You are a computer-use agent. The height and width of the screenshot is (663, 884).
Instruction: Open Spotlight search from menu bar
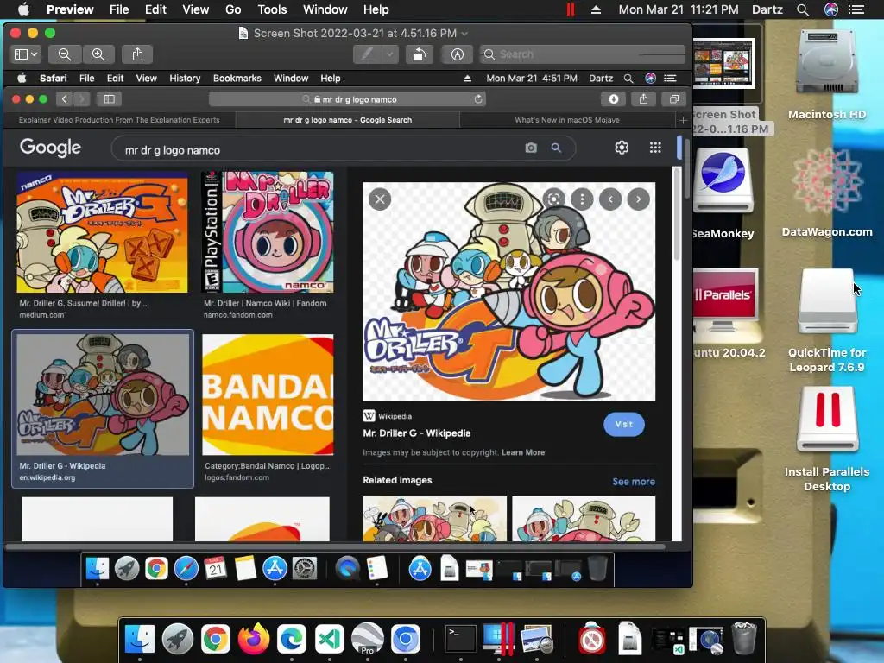(803, 9)
